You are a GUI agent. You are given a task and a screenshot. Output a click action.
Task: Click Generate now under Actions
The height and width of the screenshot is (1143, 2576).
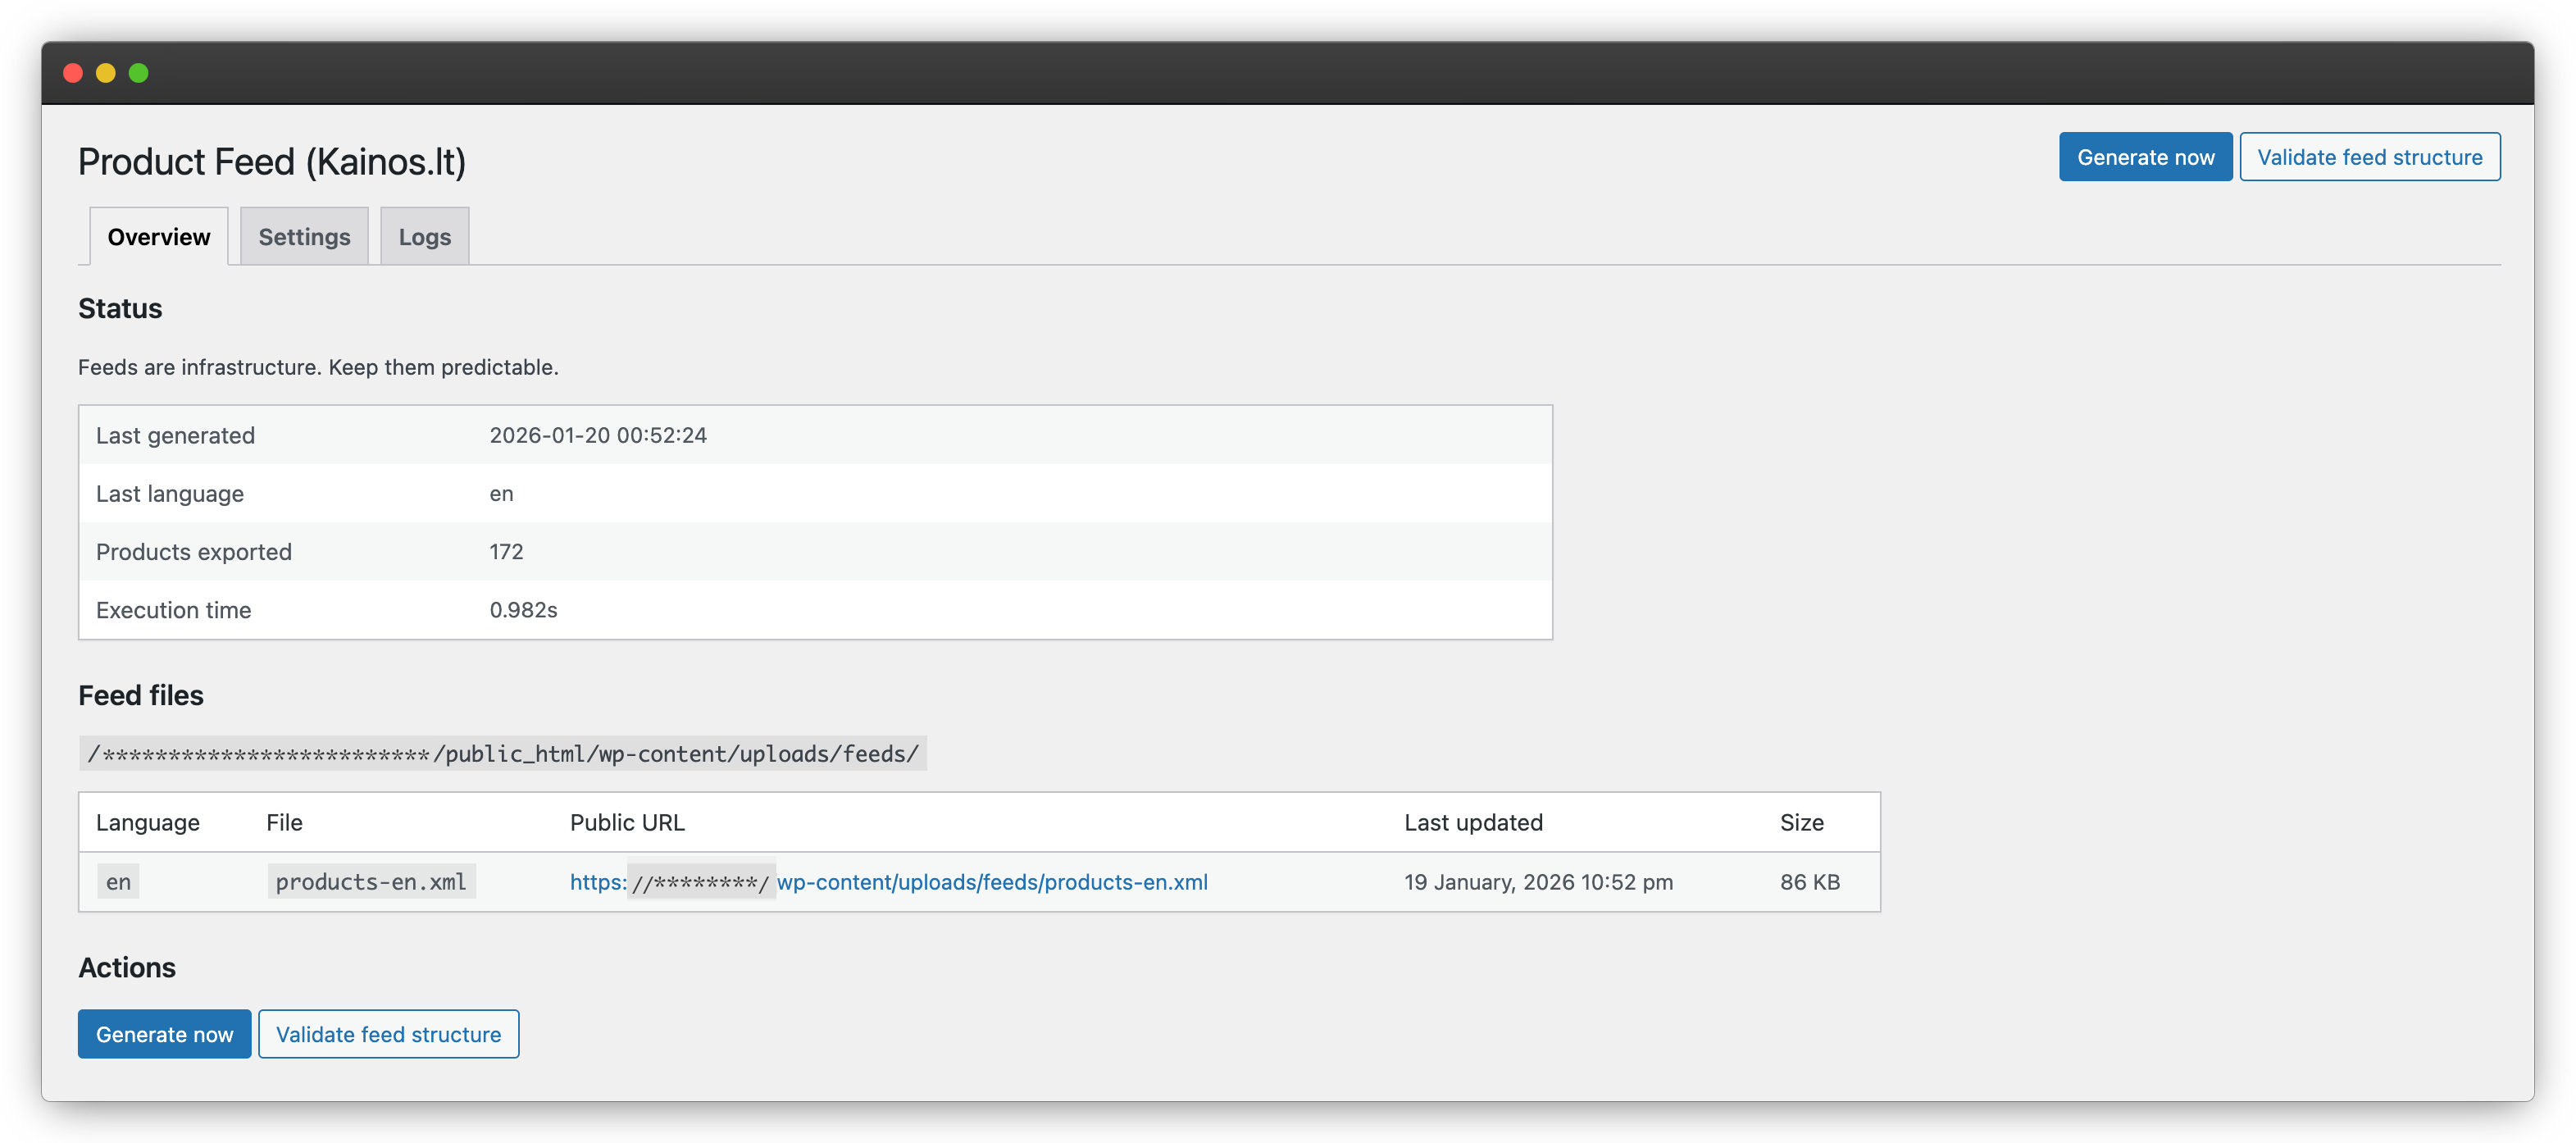coord(163,1034)
